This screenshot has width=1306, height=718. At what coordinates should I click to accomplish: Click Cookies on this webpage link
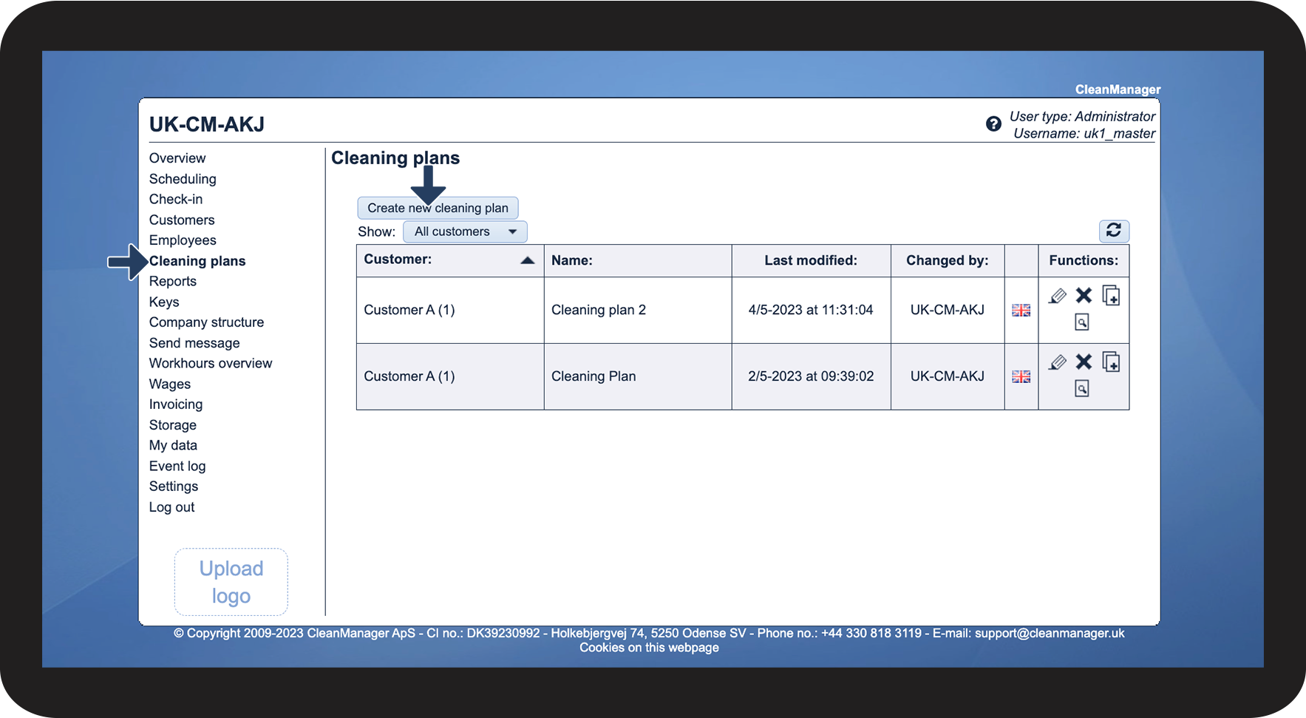pos(649,648)
